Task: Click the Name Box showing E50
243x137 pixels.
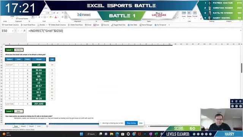Action: pyautogui.click(x=6, y=31)
